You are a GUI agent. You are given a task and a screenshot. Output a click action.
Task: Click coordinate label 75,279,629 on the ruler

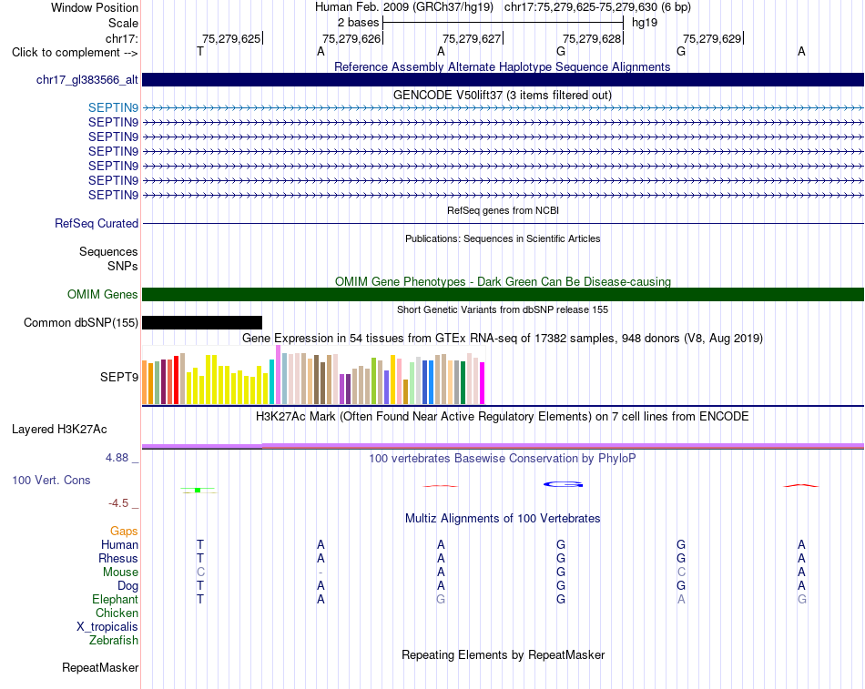tap(712, 38)
